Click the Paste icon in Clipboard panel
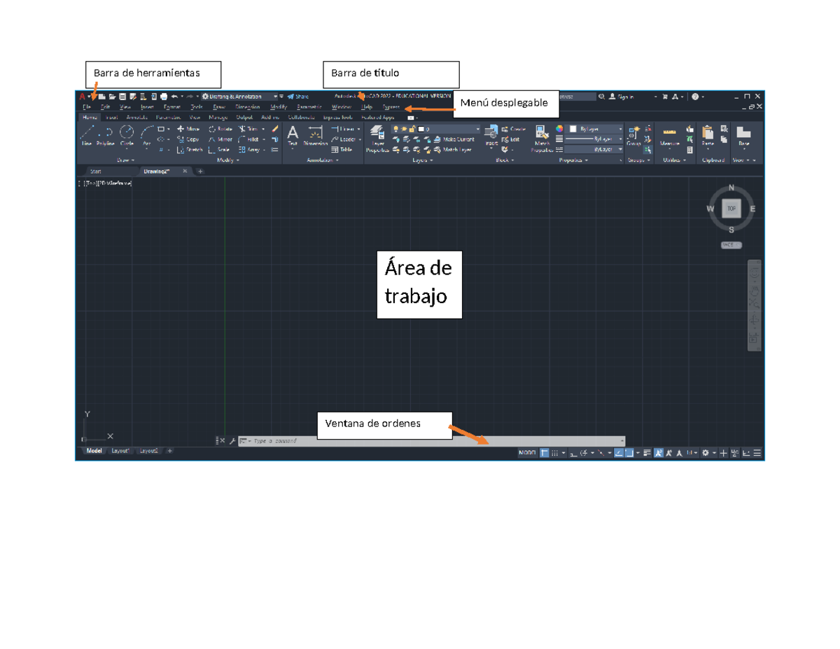The width and height of the screenshot is (840, 649). pyautogui.click(x=707, y=132)
